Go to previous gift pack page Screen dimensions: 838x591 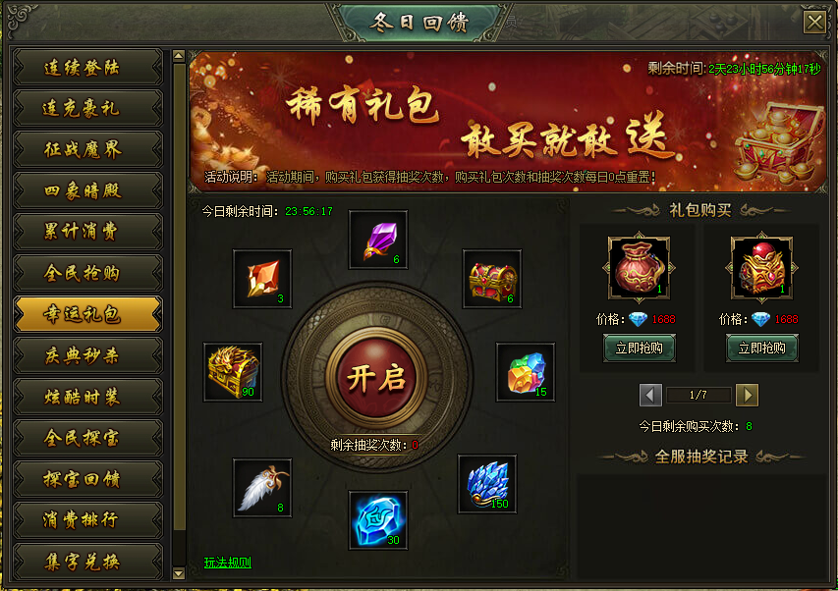[650, 395]
